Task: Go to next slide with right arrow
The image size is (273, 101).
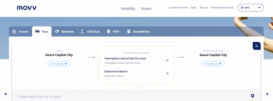Action: point(268,94)
